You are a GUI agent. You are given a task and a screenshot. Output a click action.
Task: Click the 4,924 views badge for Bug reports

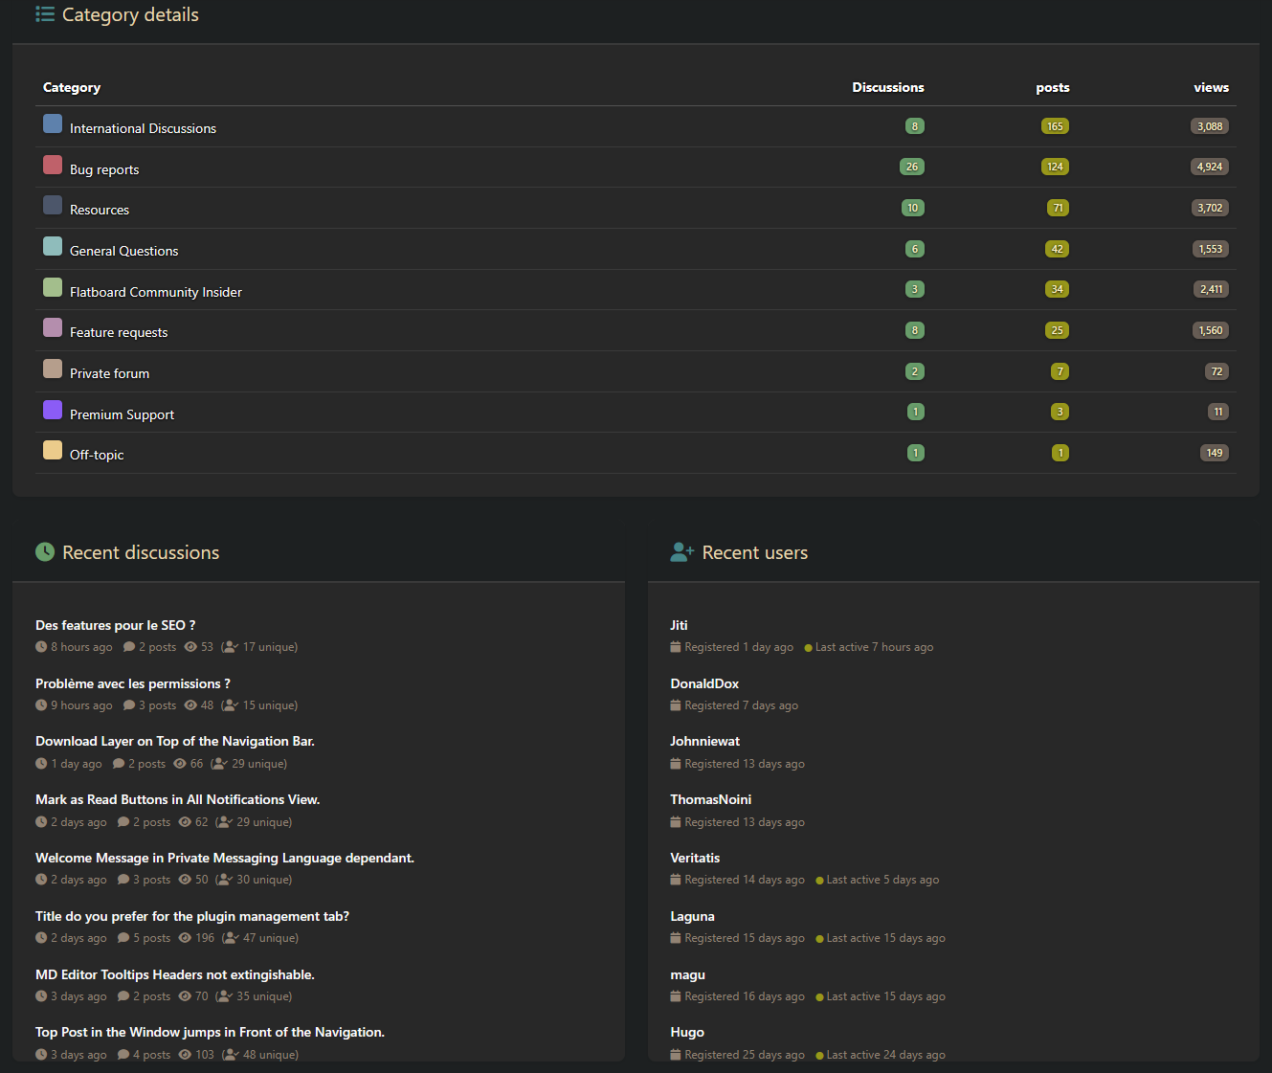1210,167
